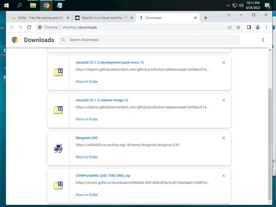Open a new Chrome tab
The width and height of the screenshot is (276, 207).
[x=206, y=18]
